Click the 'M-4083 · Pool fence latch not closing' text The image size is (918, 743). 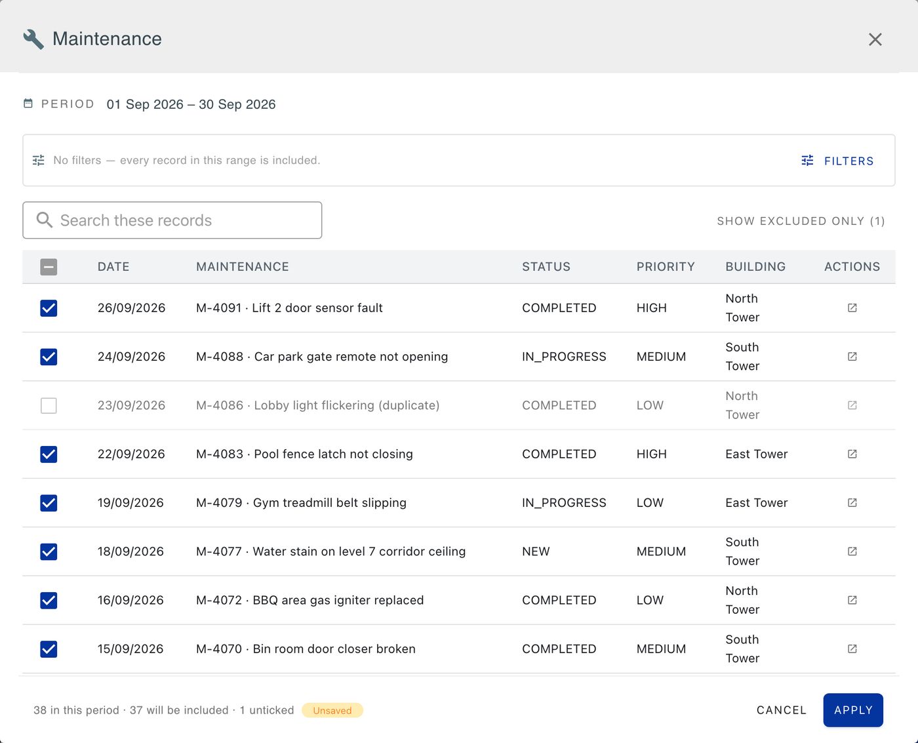click(x=304, y=454)
